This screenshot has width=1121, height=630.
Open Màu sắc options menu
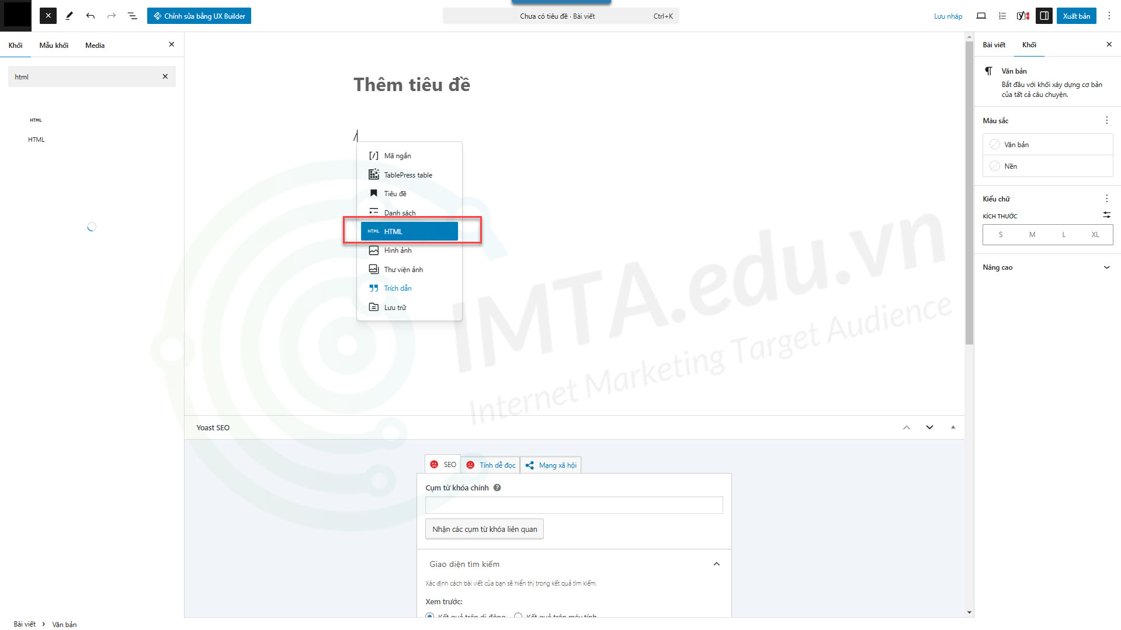(1106, 120)
